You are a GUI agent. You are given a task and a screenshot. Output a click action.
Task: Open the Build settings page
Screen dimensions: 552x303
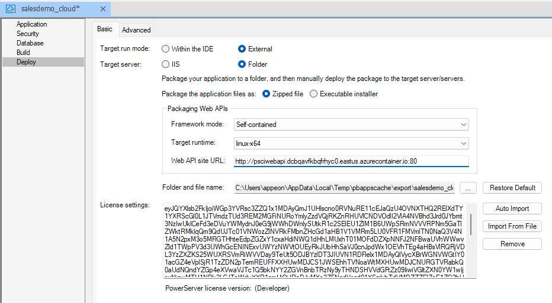tap(23, 53)
